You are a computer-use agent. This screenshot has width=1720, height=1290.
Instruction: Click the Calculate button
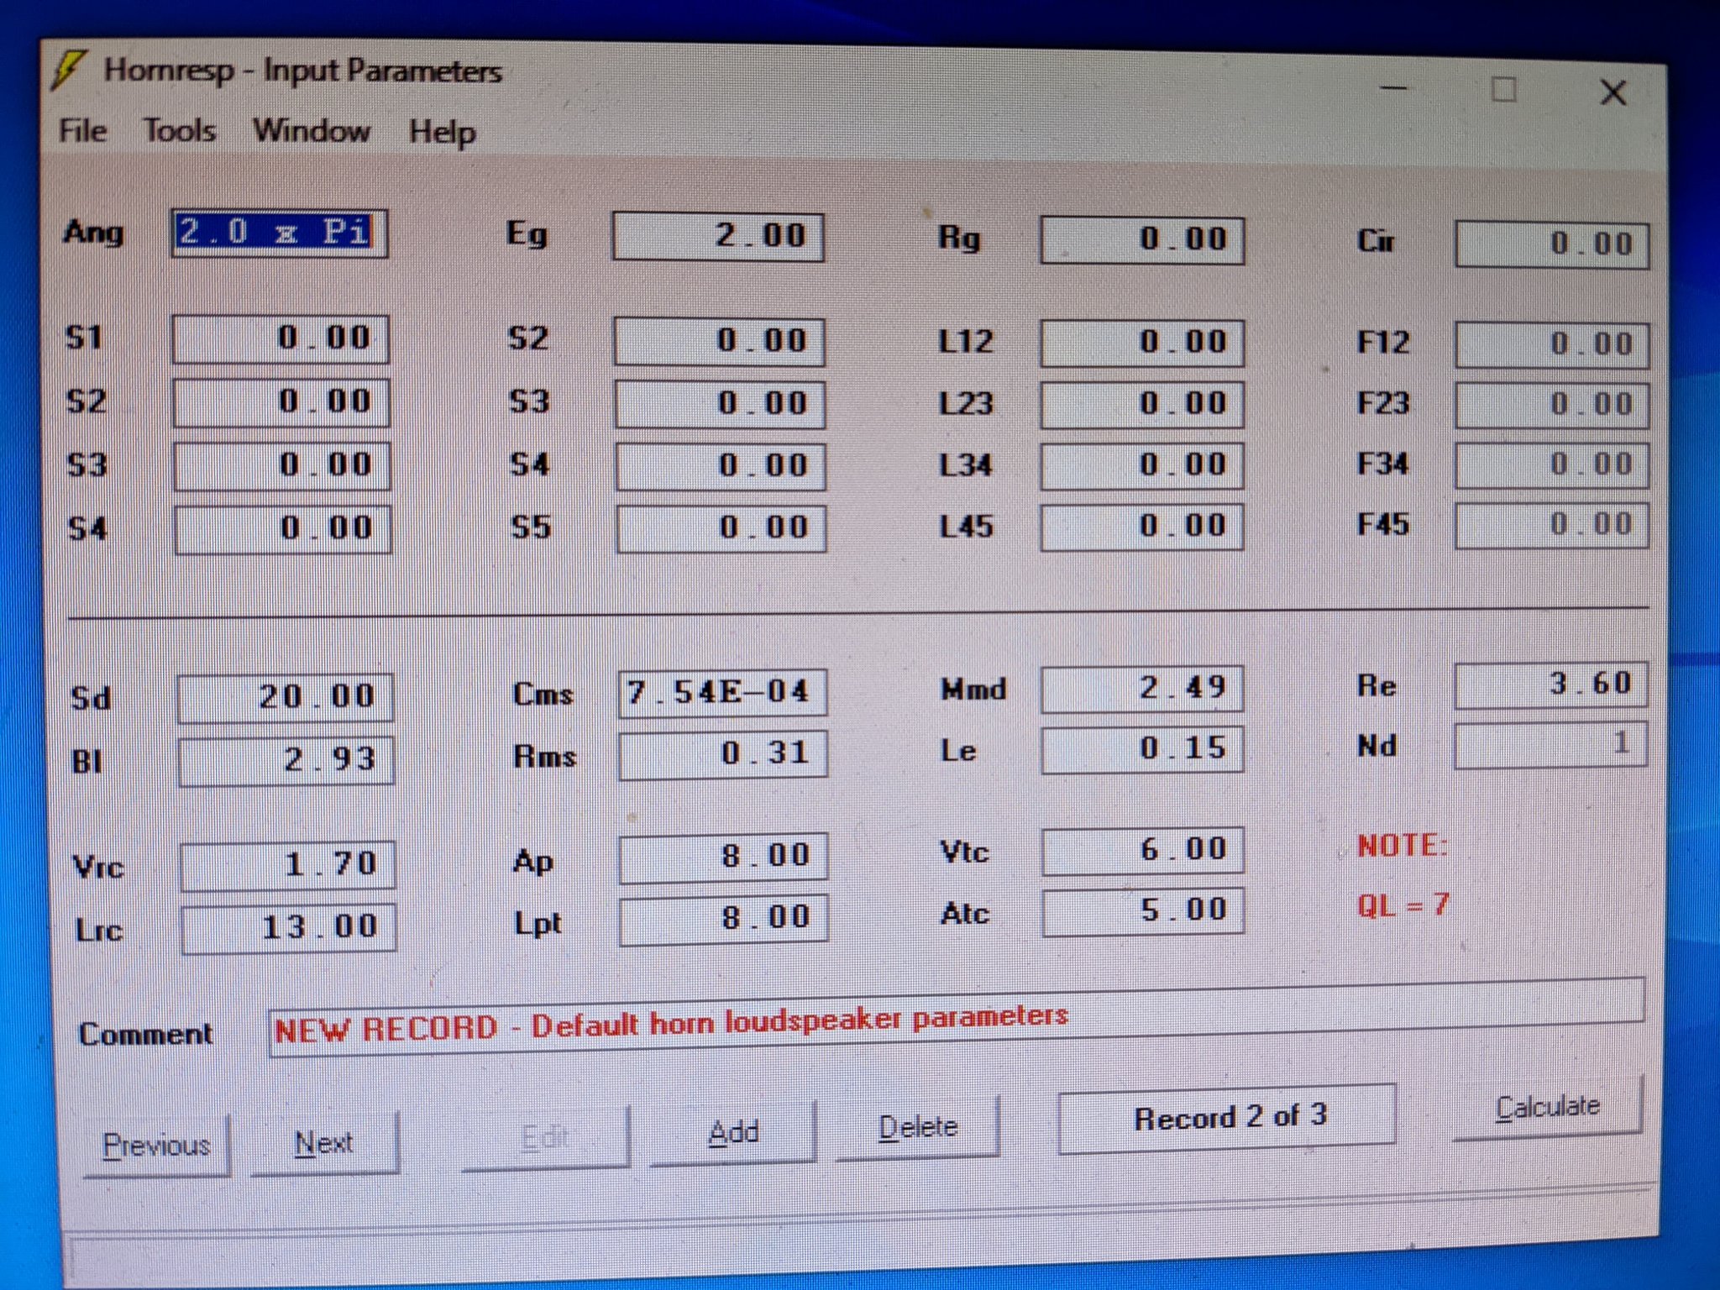click(1547, 1108)
